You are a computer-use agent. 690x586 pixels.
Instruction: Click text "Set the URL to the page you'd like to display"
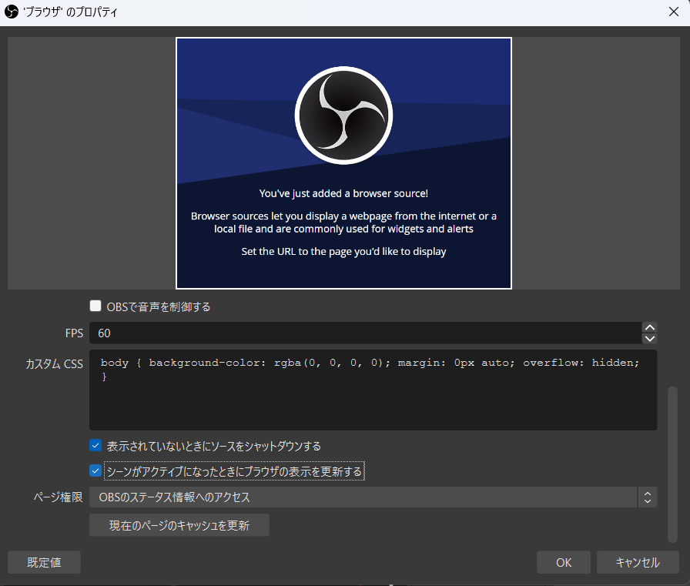tap(343, 251)
